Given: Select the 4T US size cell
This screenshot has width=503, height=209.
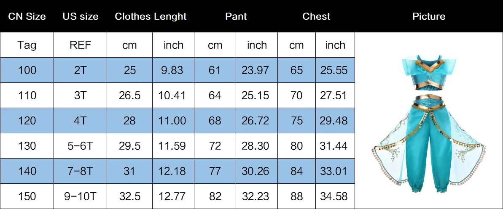Looking at the screenshot, I should (80, 121).
